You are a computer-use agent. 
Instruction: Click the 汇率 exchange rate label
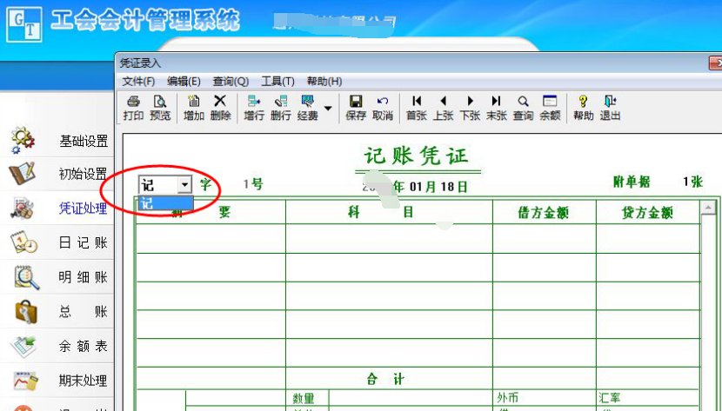(609, 398)
